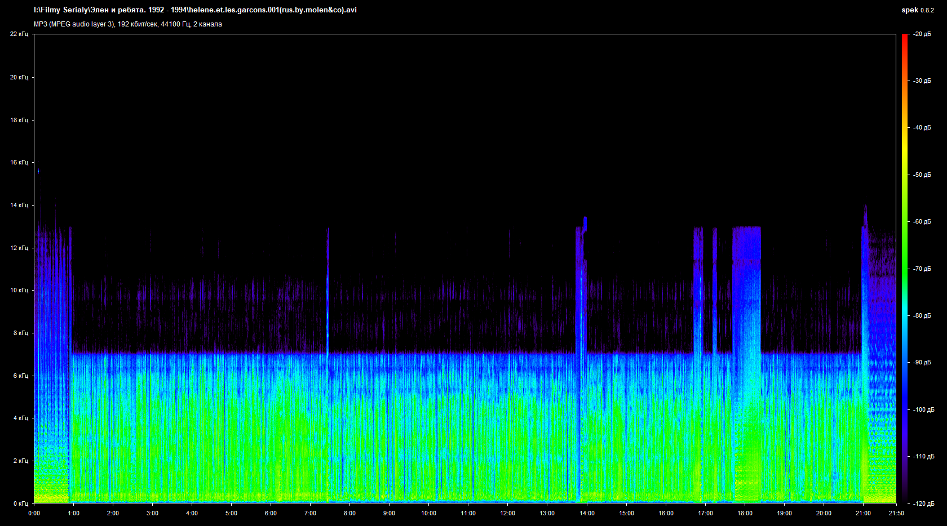This screenshot has width=947, height=526.
Task: Click the 22 кГц frequency axis label
Action: 19,34
